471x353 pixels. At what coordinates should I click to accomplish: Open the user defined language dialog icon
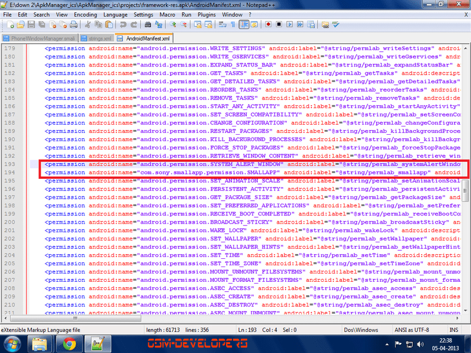click(254, 25)
